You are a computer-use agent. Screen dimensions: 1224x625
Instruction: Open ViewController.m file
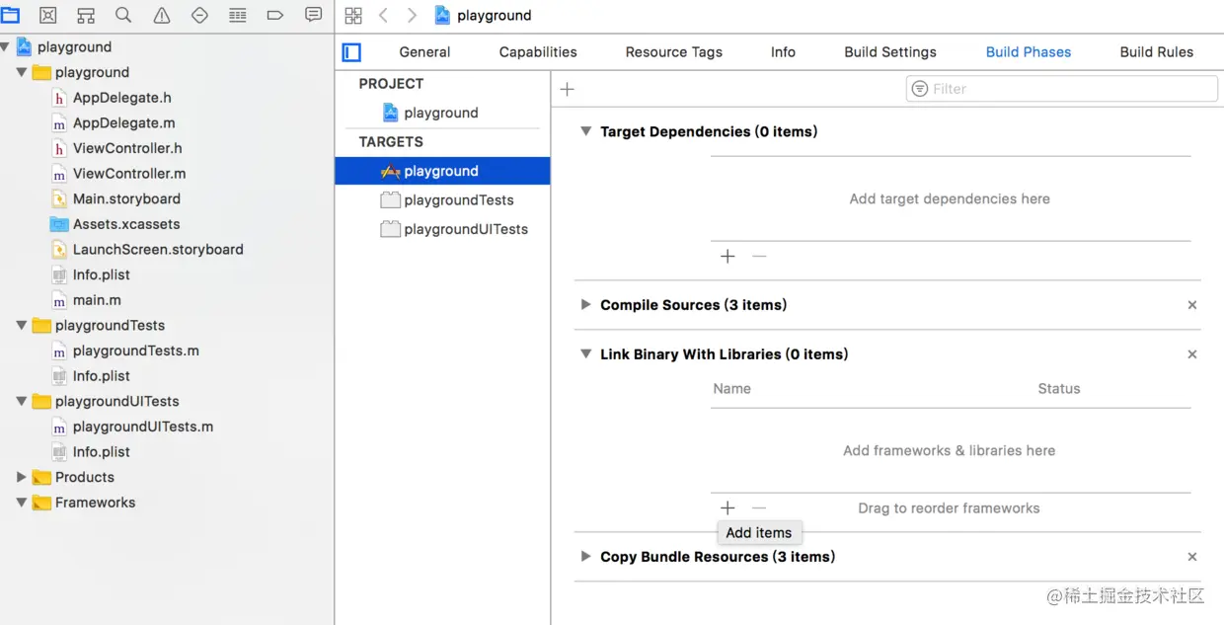point(129,173)
